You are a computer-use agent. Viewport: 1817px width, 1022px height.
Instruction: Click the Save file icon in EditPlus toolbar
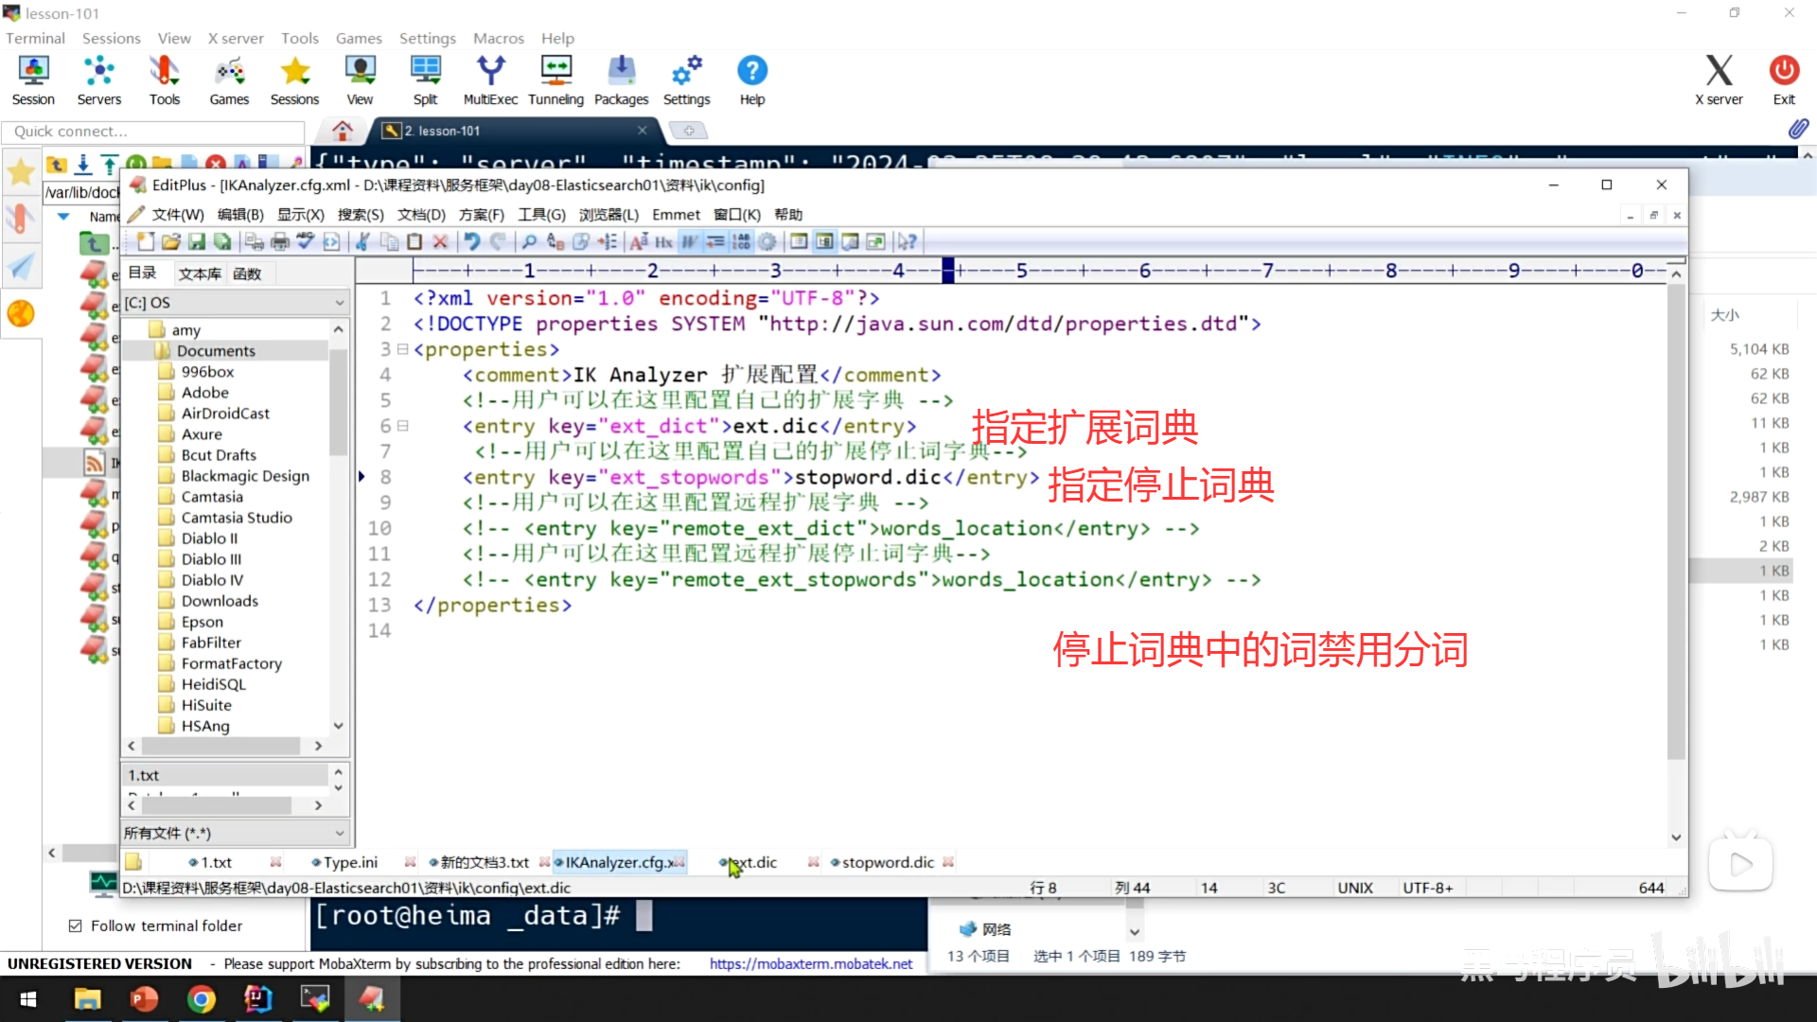click(x=197, y=242)
